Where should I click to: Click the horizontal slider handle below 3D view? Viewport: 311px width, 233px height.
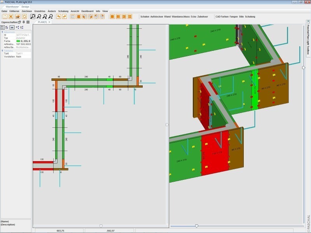point(197,226)
